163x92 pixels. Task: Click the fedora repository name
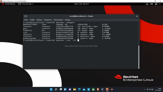click(x=27, y=30)
